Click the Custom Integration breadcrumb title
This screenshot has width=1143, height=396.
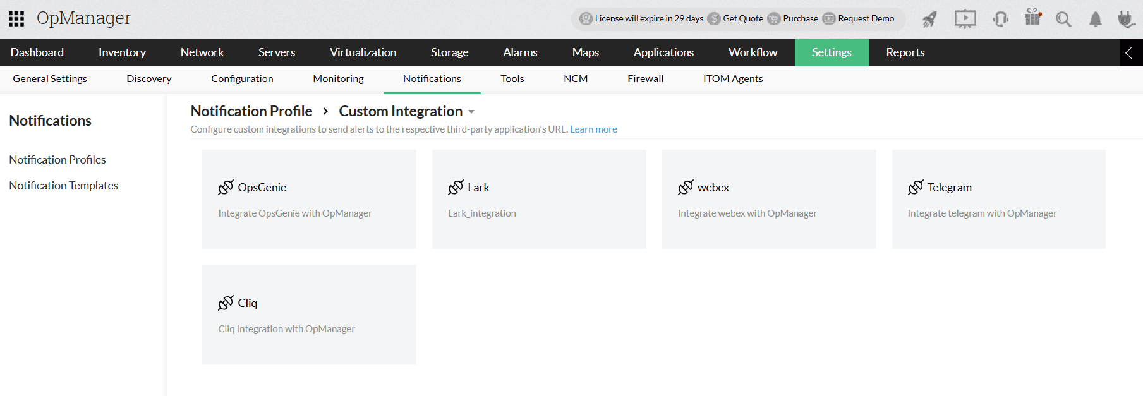[401, 111]
